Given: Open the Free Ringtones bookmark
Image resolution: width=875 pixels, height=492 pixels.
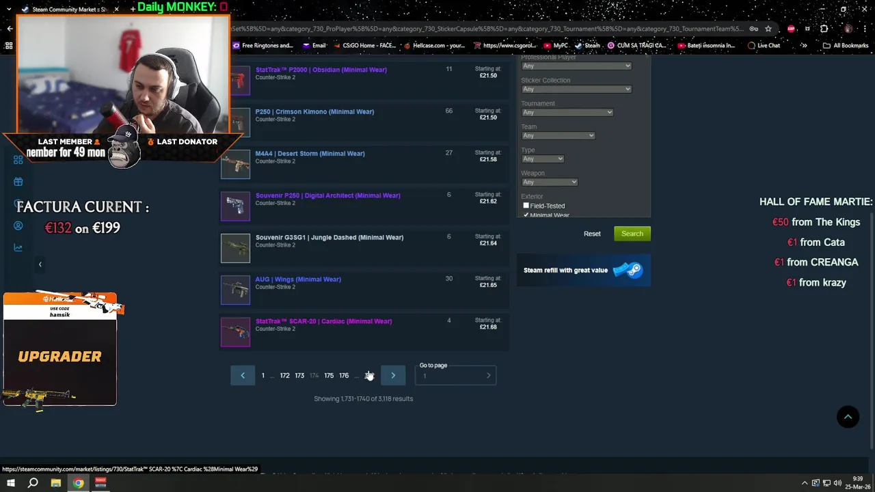Looking at the screenshot, I should point(262,46).
